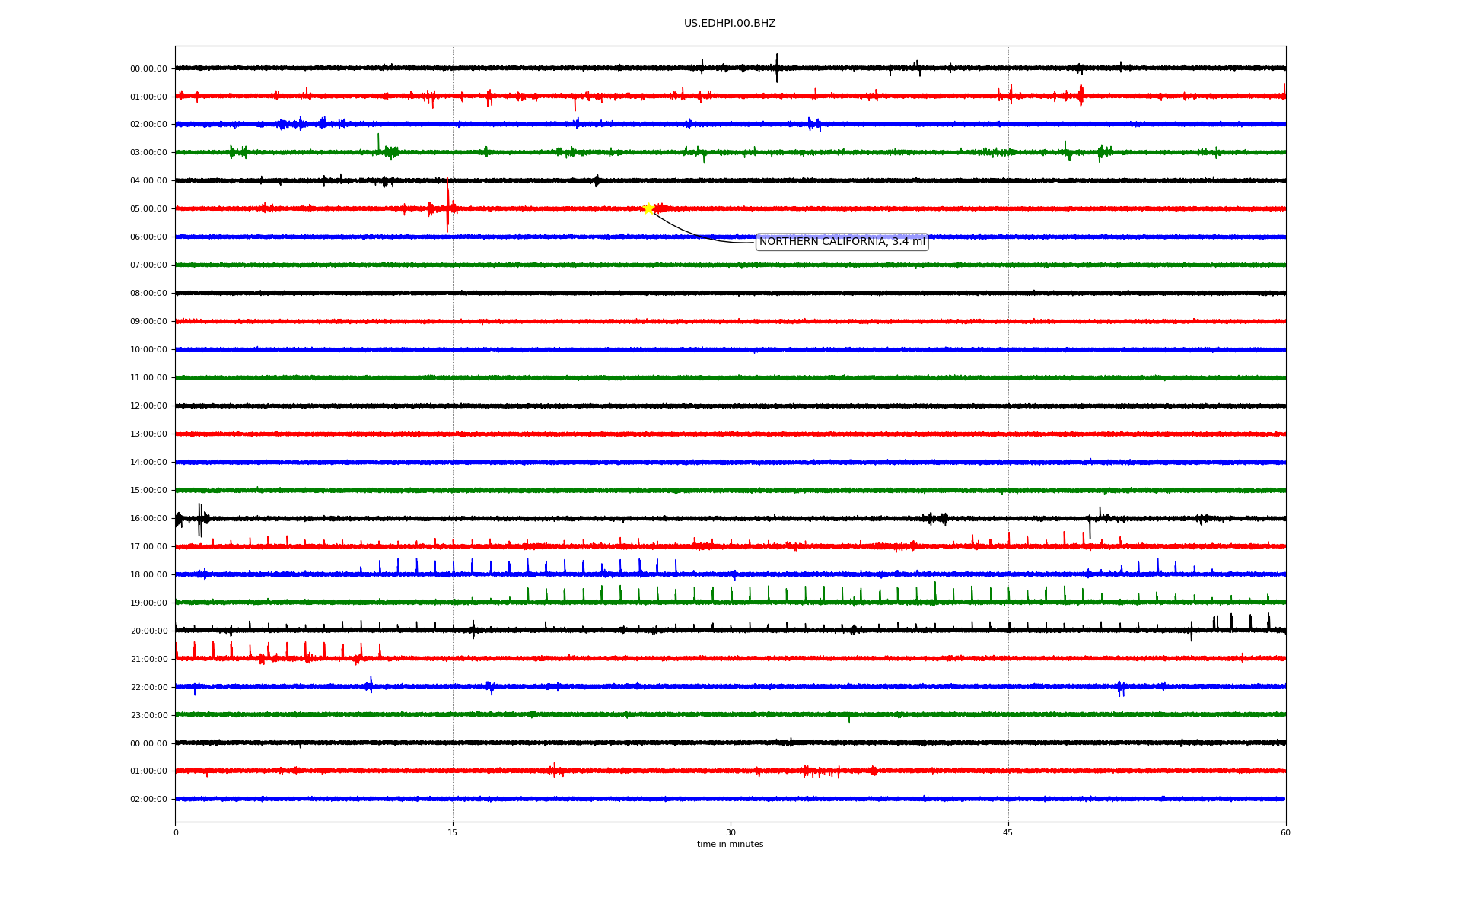This screenshot has height=913, width=1461.
Task: Click the 30 minute x-axis tick label
Action: click(730, 832)
